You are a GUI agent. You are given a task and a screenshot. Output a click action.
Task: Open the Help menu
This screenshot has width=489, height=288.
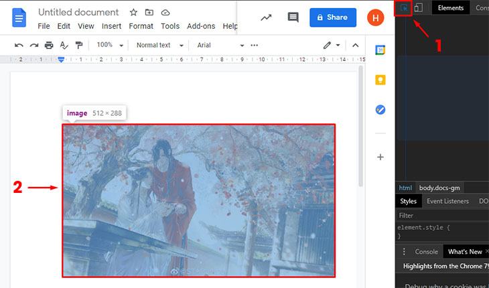point(230,26)
